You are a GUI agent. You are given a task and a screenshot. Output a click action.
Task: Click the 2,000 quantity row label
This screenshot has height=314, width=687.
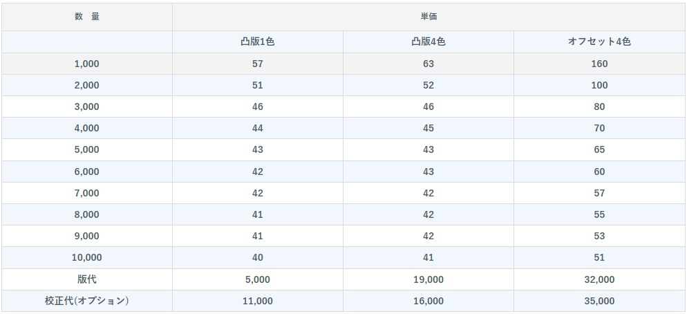click(x=87, y=85)
